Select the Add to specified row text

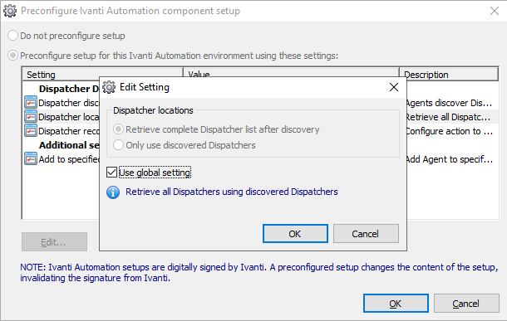[x=69, y=159]
